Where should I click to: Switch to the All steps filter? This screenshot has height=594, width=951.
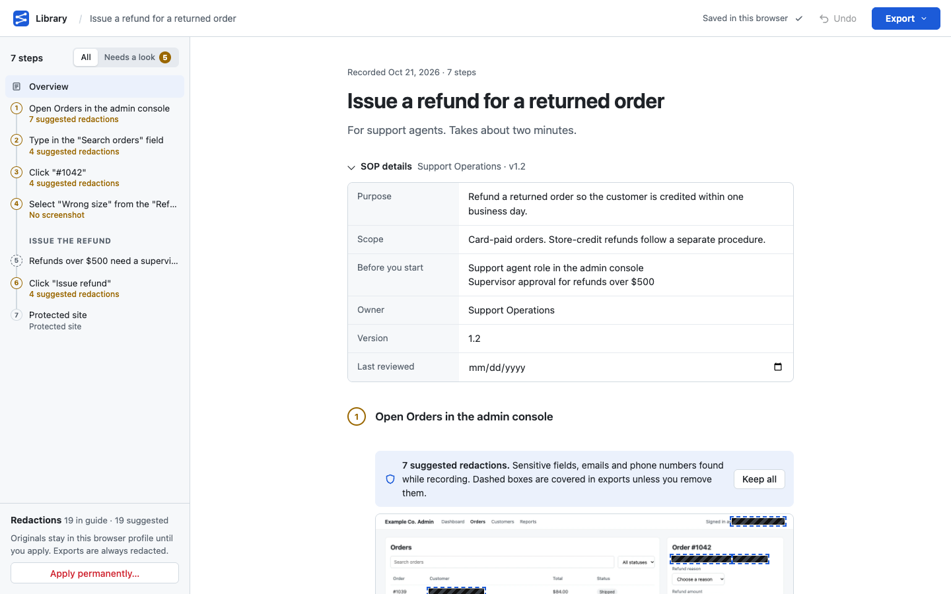tap(86, 57)
